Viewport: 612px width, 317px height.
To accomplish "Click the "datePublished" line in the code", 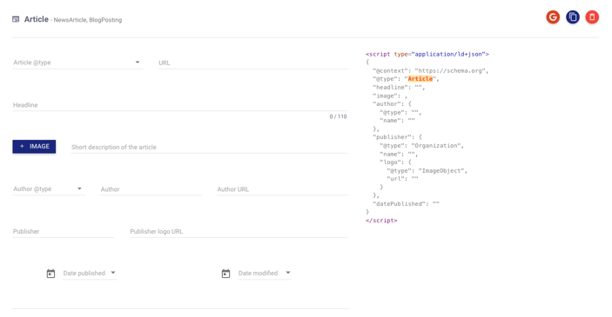I will point(406,204).
